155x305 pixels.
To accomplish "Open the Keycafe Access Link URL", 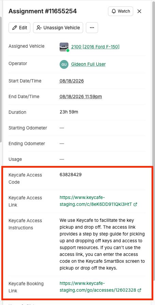I will [x=96, y=201].
